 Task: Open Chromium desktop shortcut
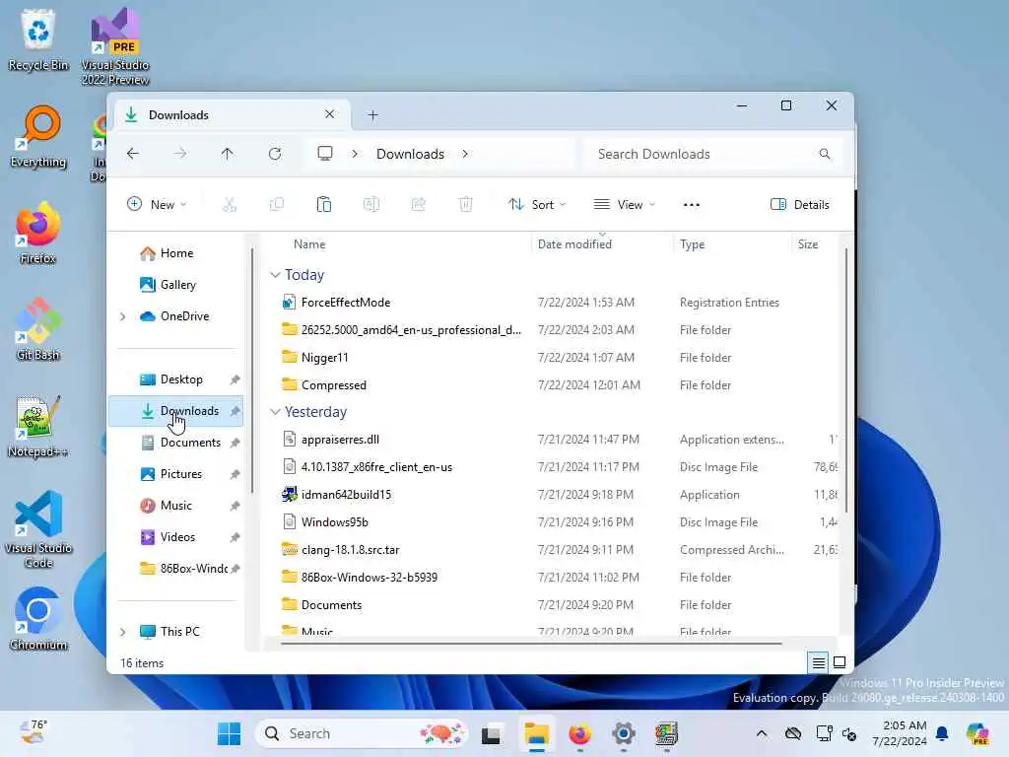tap(38, 619)
